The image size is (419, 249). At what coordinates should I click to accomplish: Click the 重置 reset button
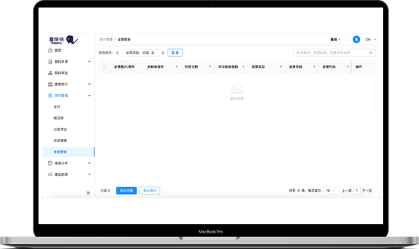pos(175,52)
